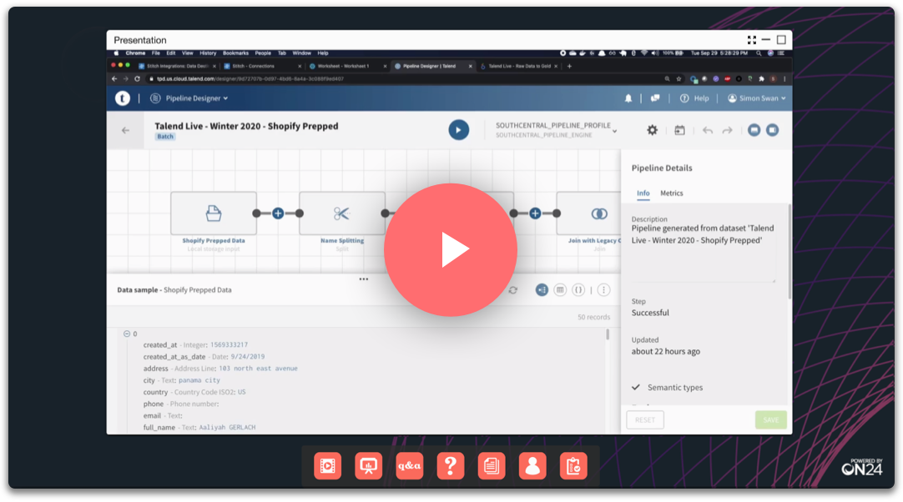Open the speaker bio person widget
Image resolution: width=903 pixels, height=502 pixels.
[x=532, y=466]
